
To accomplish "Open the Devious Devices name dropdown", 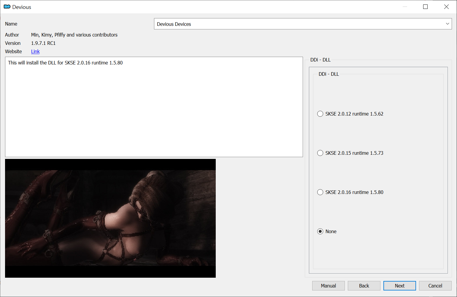I will [303, 24].
